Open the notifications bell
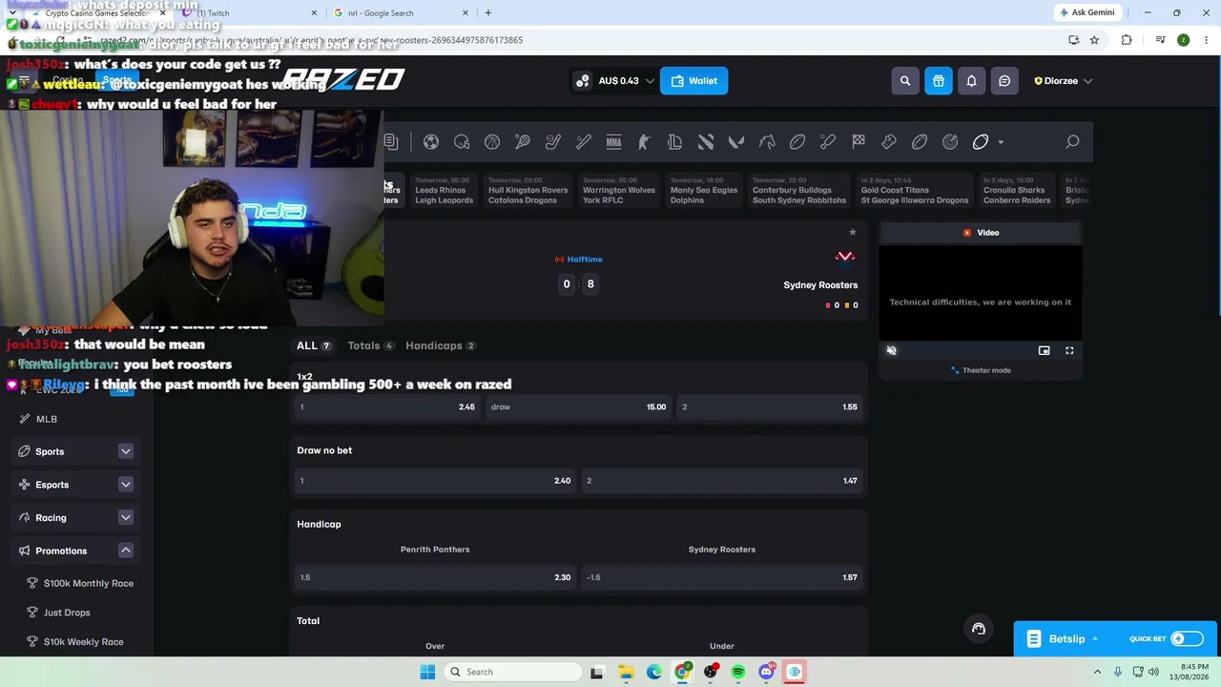This screenshot has height=687, width=1221. (x=971, y=81)
